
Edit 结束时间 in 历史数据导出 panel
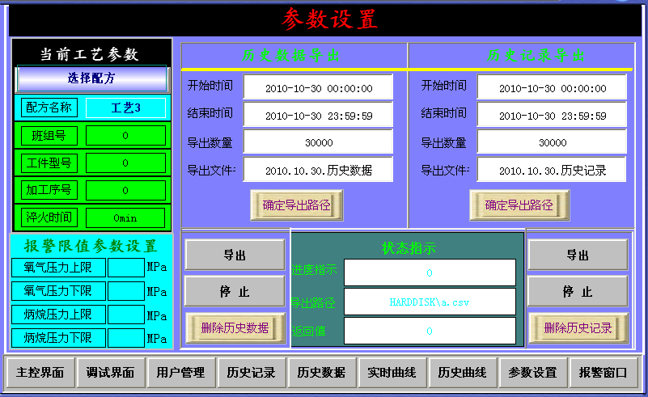click(x=318, y=114)
